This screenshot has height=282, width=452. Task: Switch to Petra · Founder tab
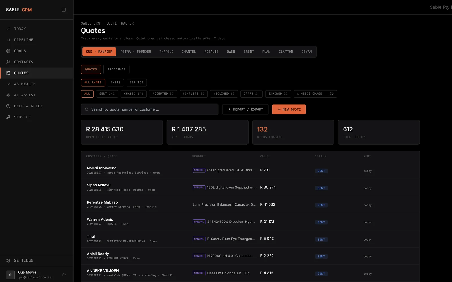[136, 52]
